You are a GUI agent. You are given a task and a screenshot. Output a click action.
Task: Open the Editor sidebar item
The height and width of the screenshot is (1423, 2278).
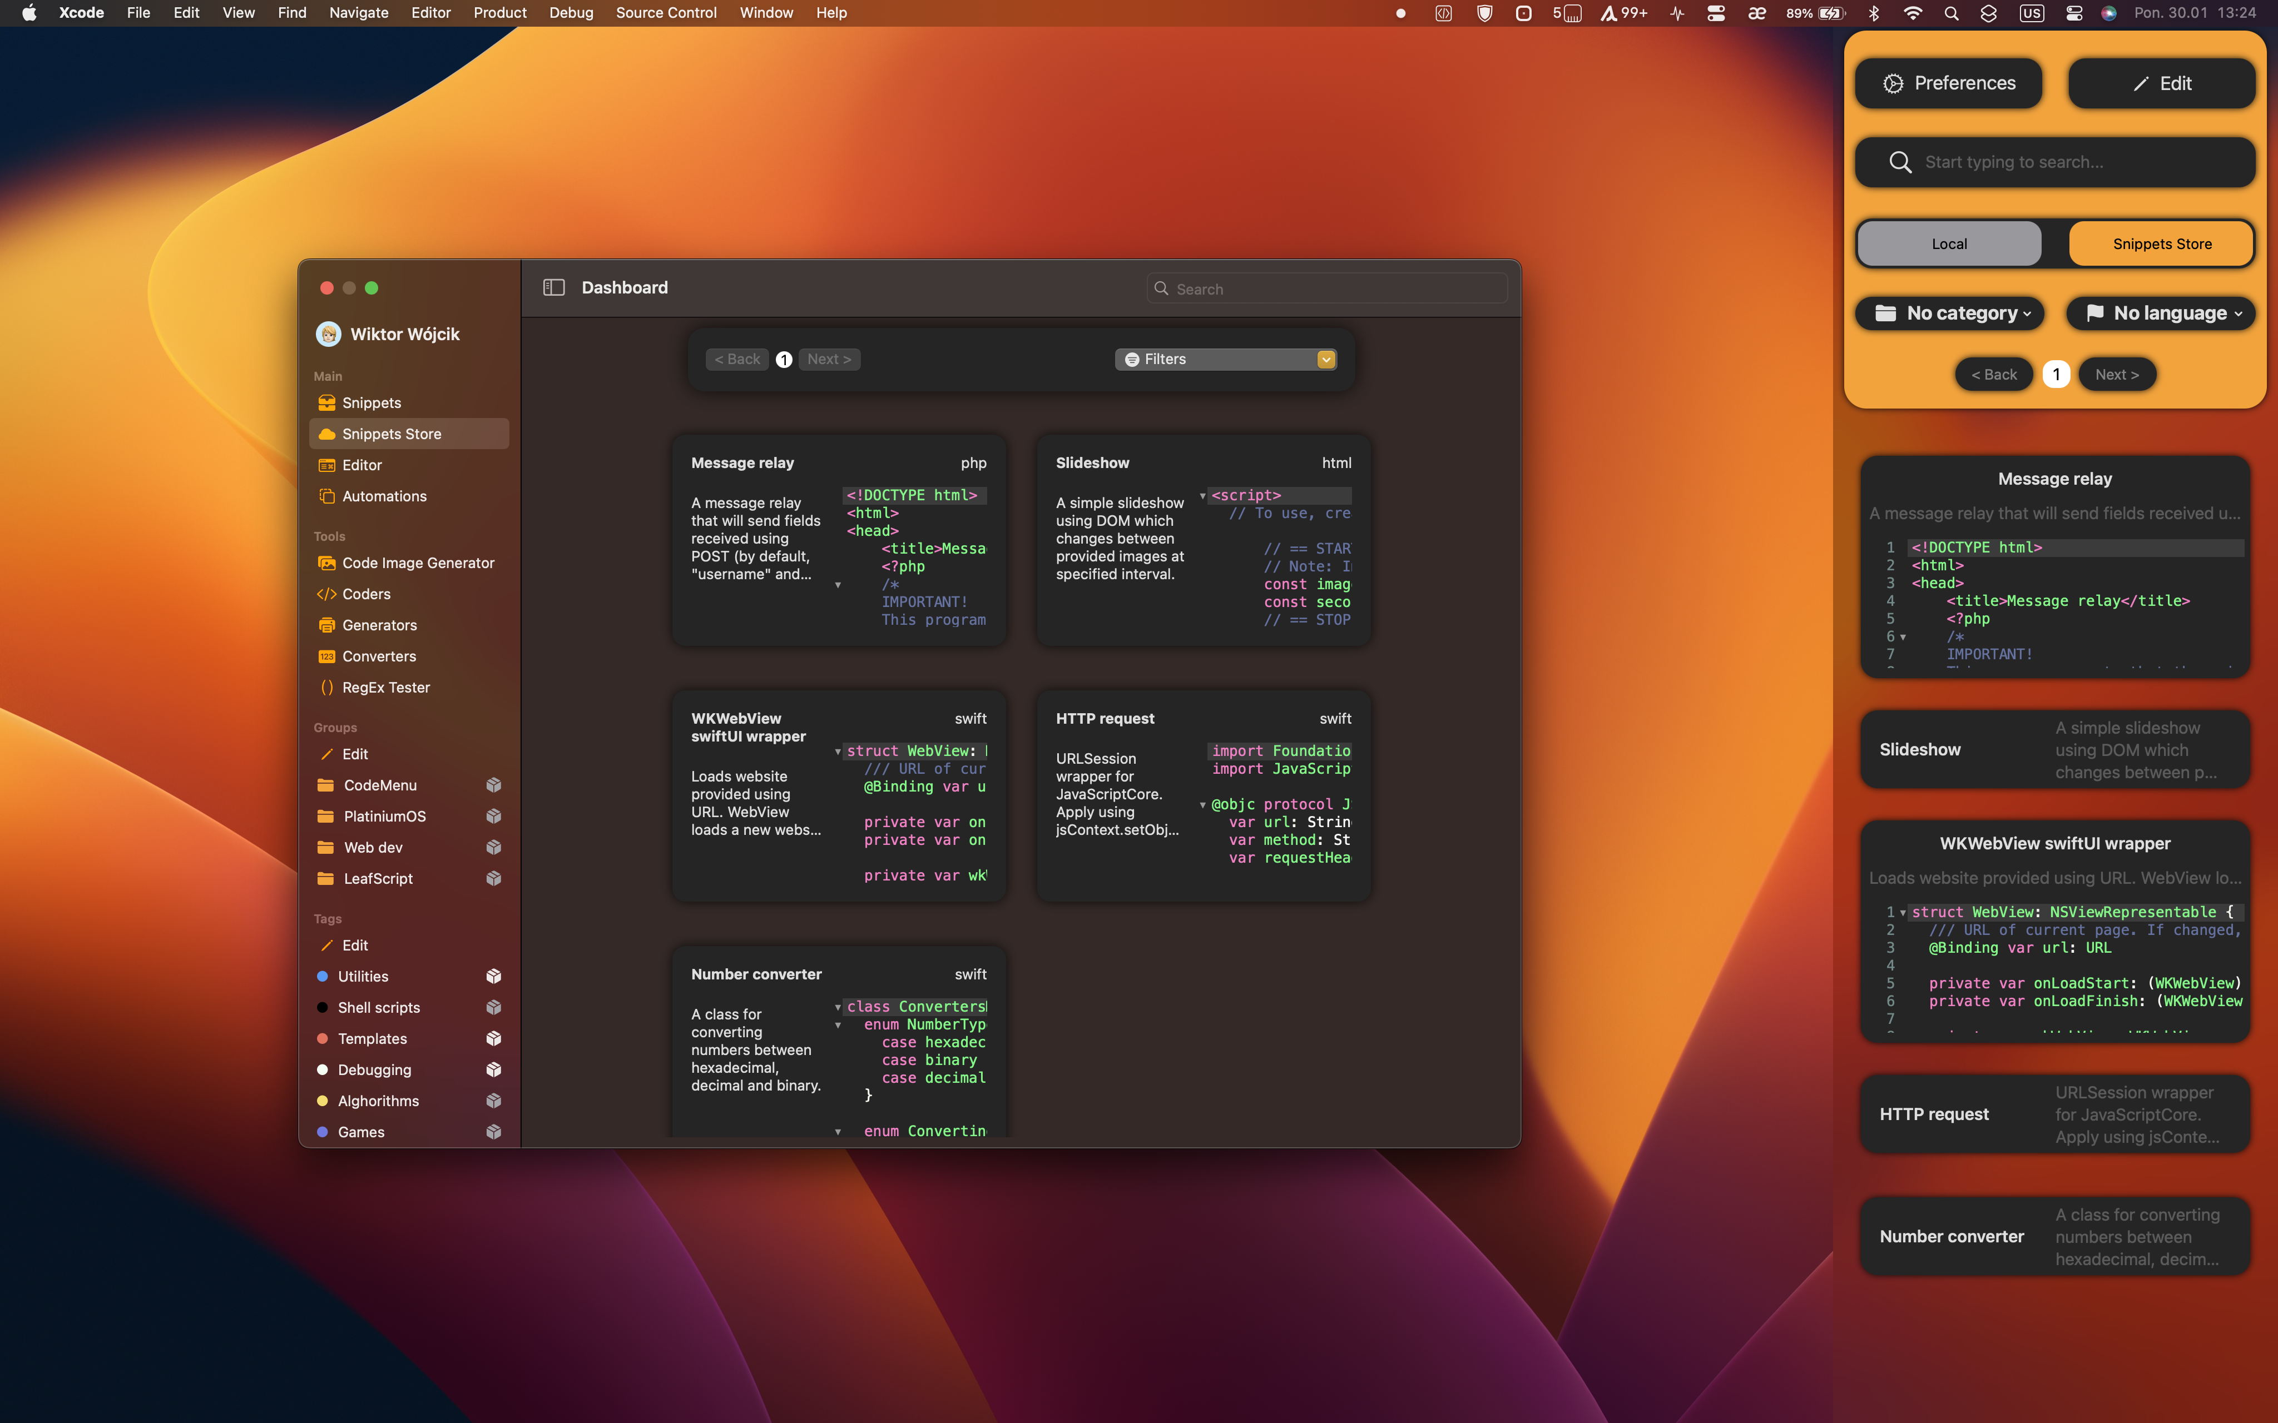tap(409, 464)
